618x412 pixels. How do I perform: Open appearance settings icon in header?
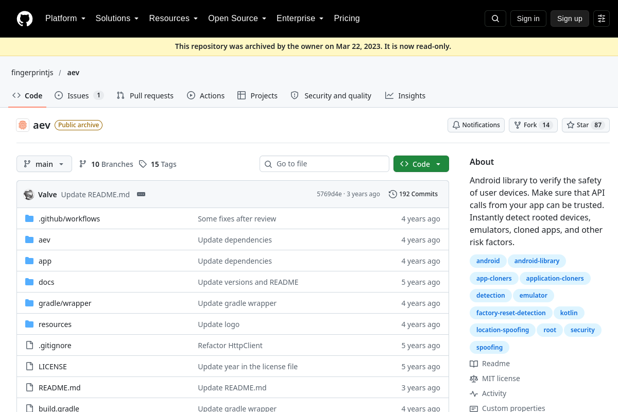[x=602, y=19]
